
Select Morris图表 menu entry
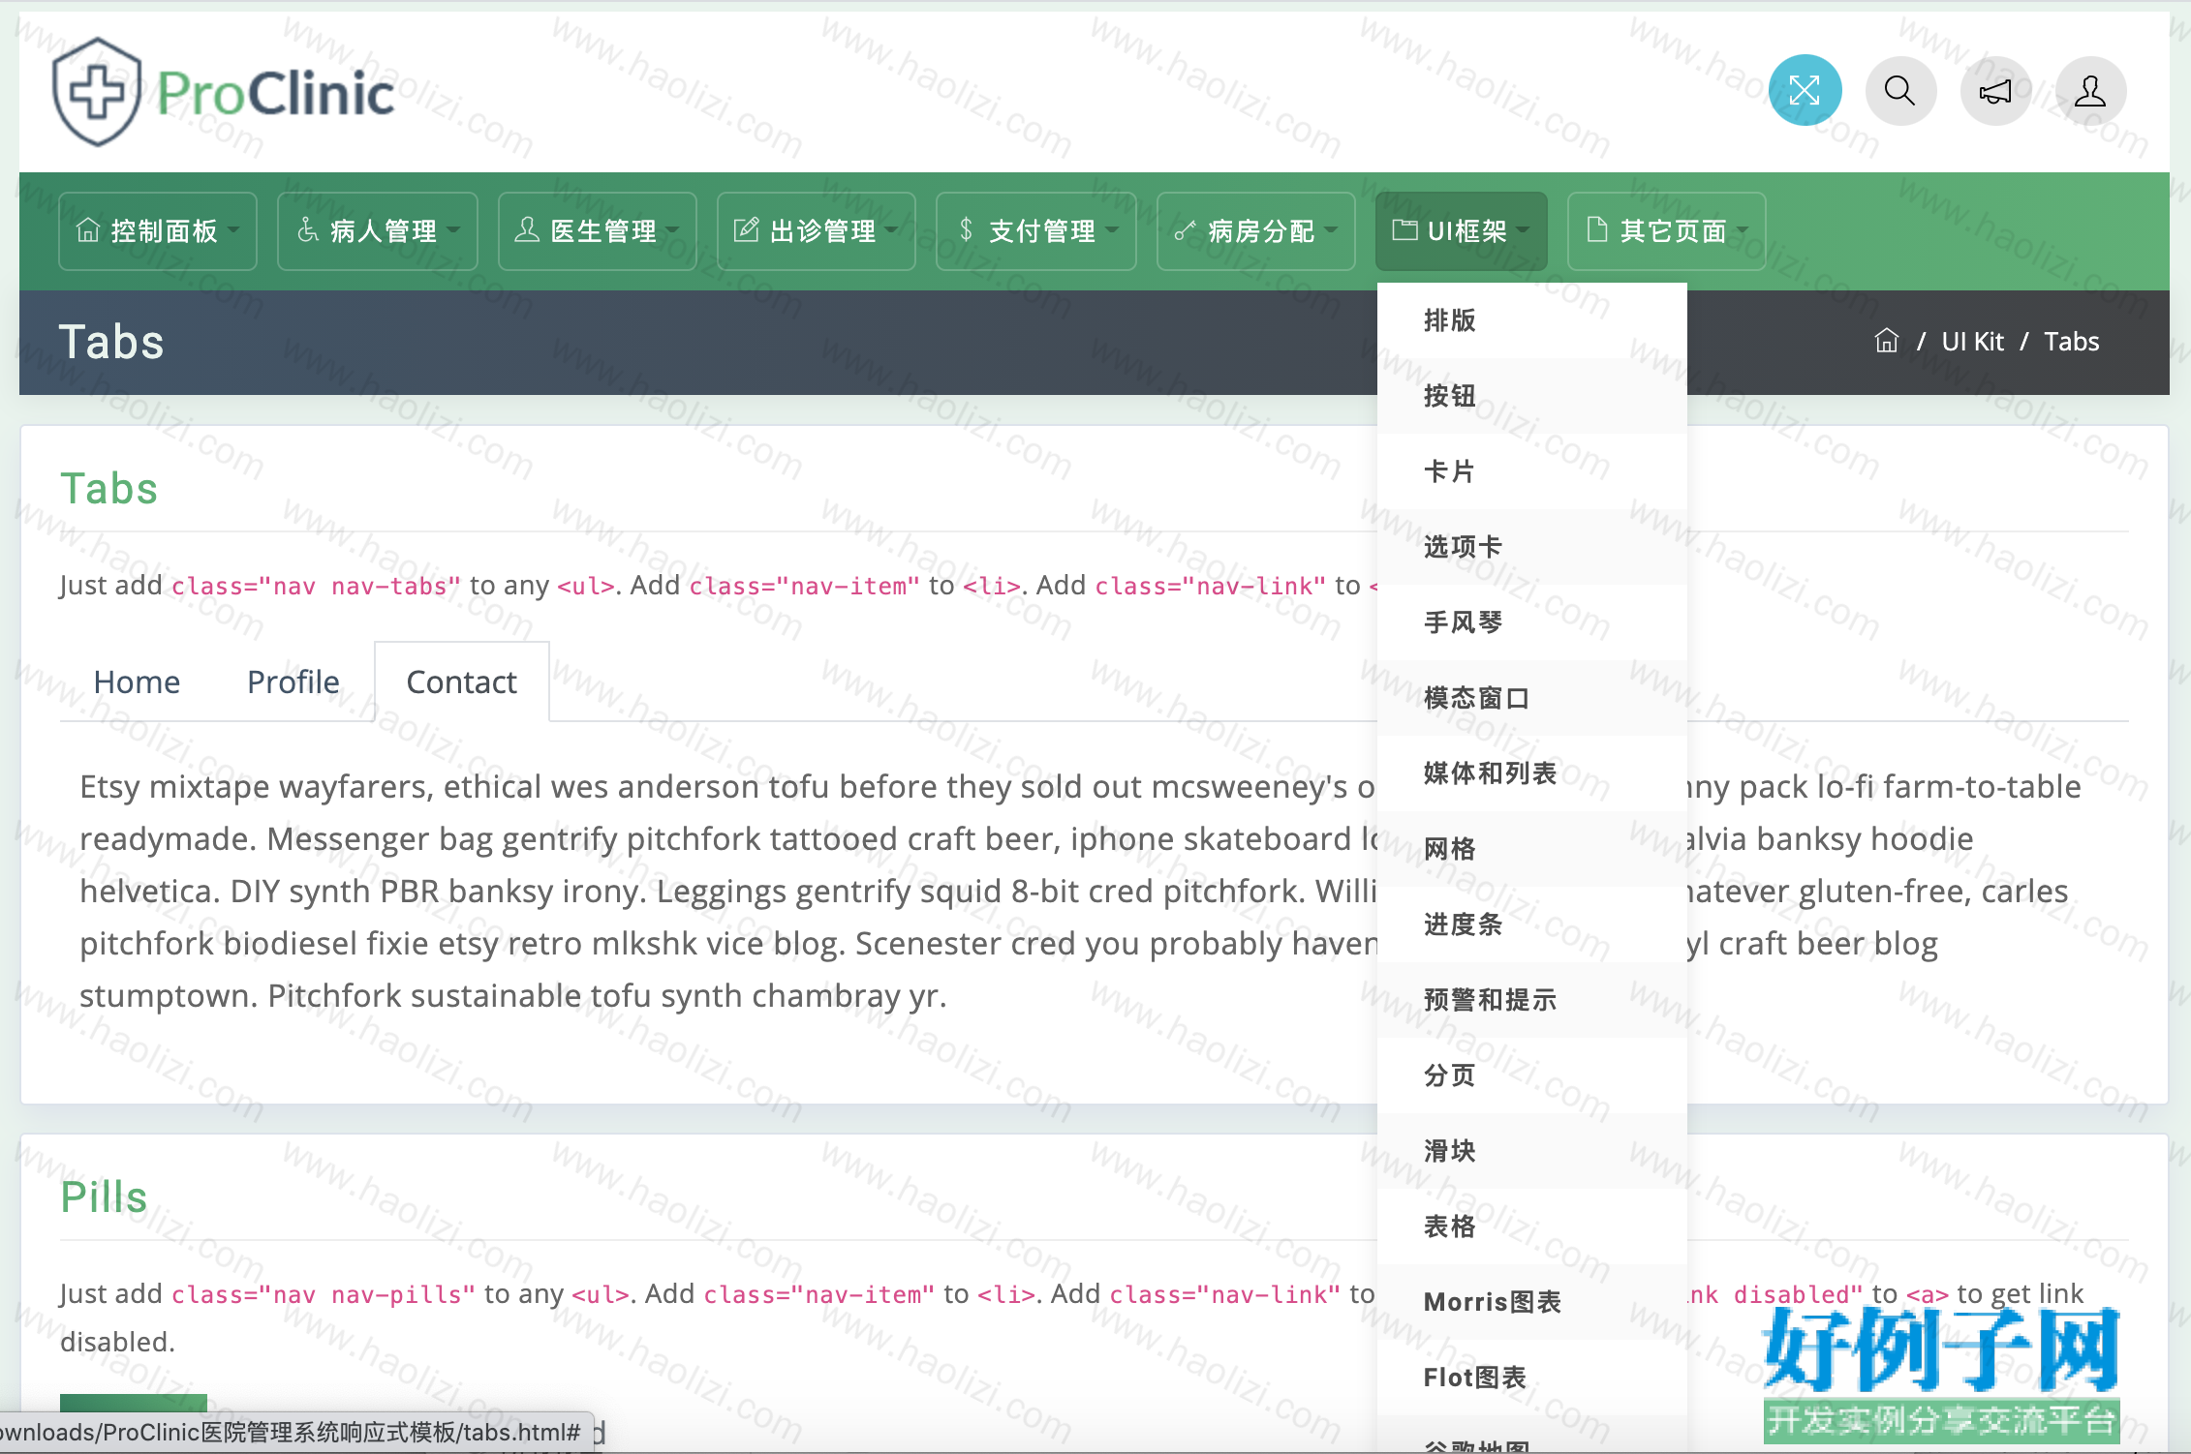point(1532,1302)
